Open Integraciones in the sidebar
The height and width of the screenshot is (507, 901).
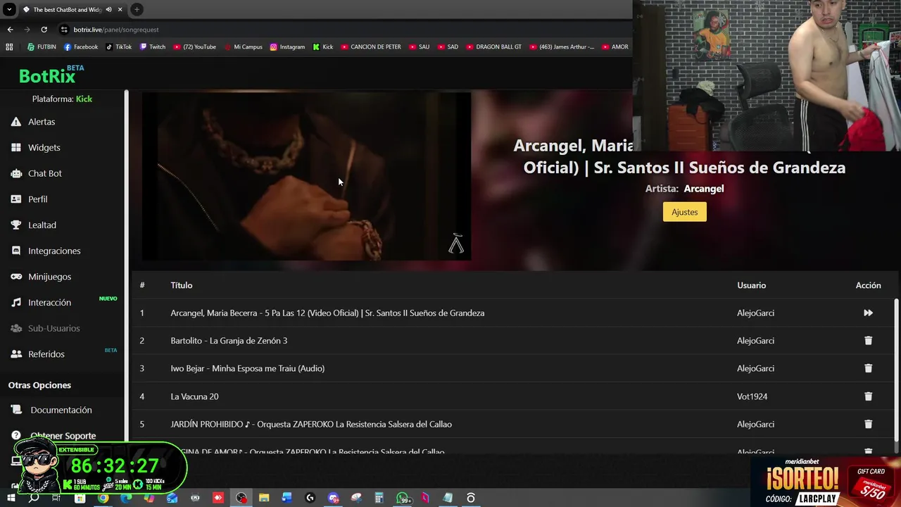point(54,251)
